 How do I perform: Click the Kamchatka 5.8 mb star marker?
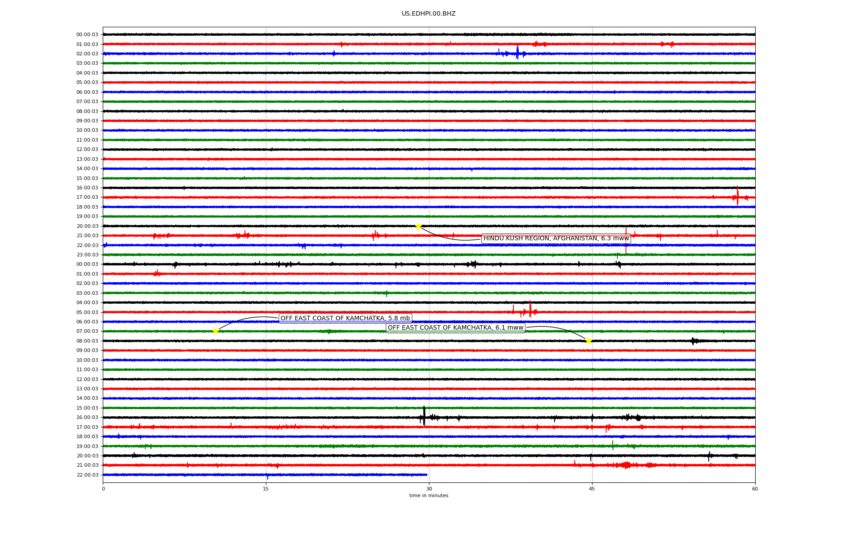coord(215,331)
